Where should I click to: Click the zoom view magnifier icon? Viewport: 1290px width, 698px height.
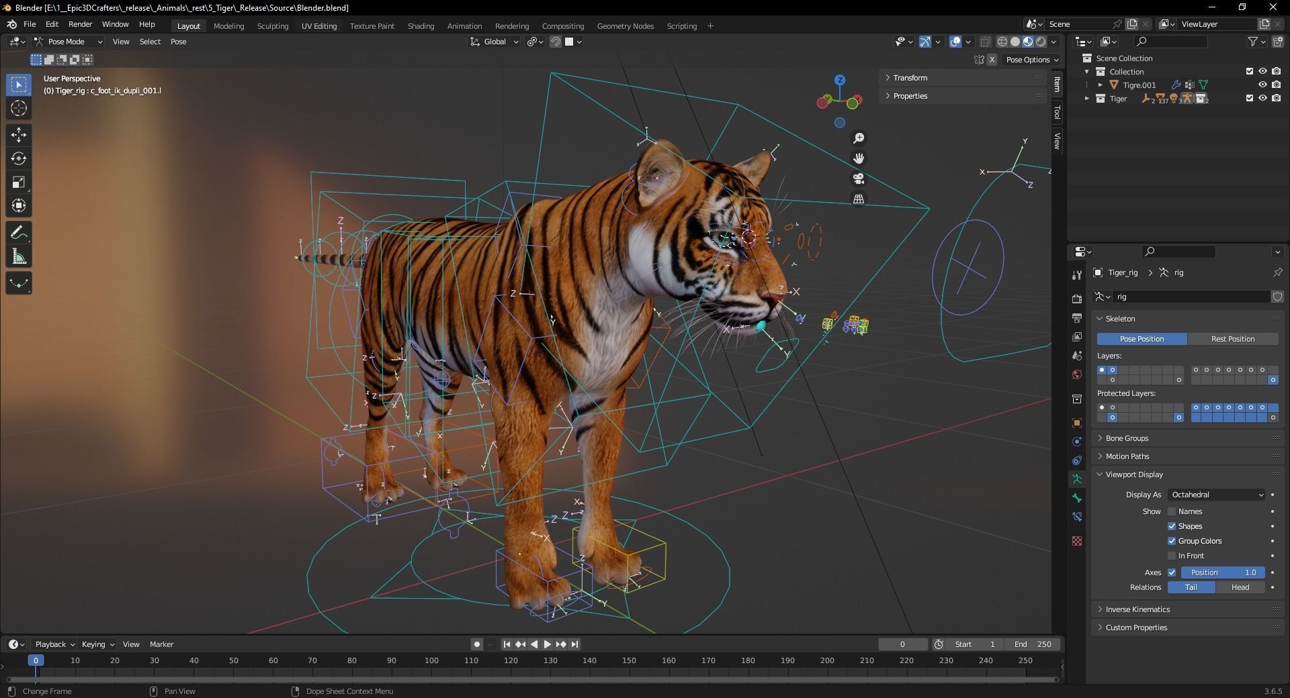coord(859,138)
